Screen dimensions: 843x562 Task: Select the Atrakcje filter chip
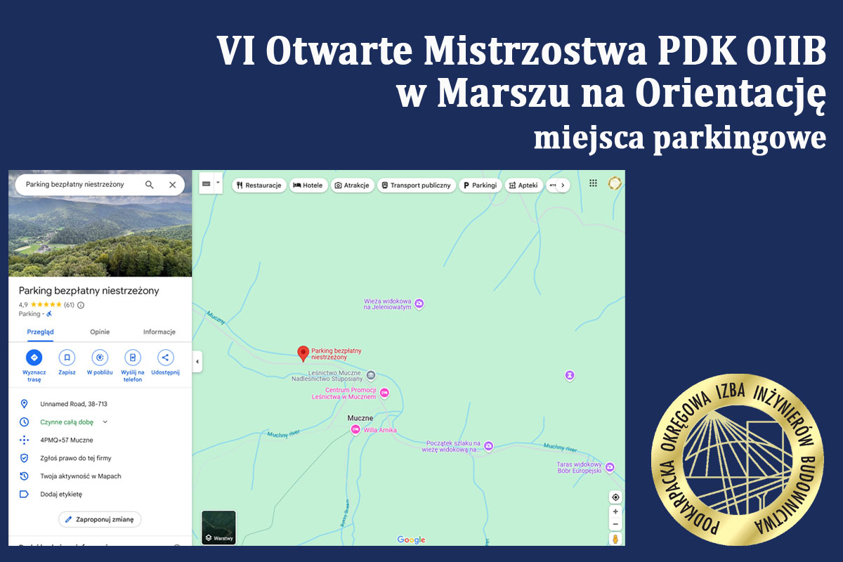click(352, 185)
